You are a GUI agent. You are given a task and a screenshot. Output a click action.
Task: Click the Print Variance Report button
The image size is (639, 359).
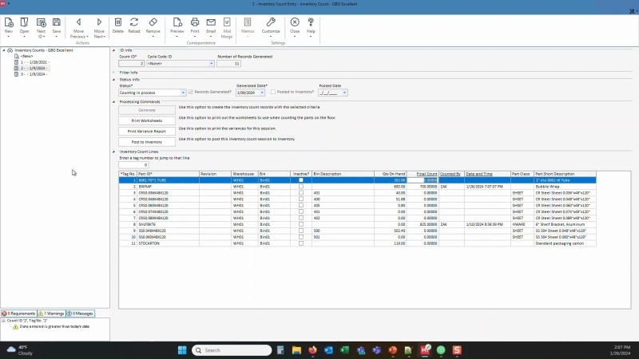(148, 131)
